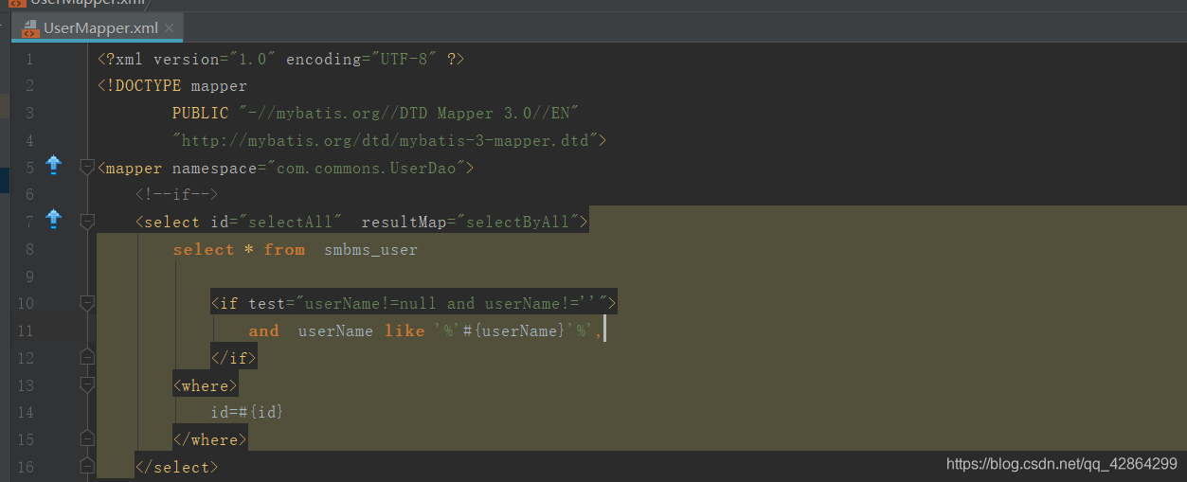This screenshot has height=482, width=1187.
Task: Click the <!DOCTYPE keyword
Action: click(139, 86)
